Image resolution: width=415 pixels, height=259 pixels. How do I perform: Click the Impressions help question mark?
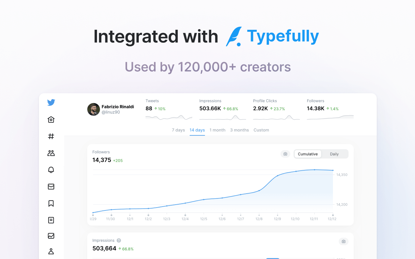point(119,241)
